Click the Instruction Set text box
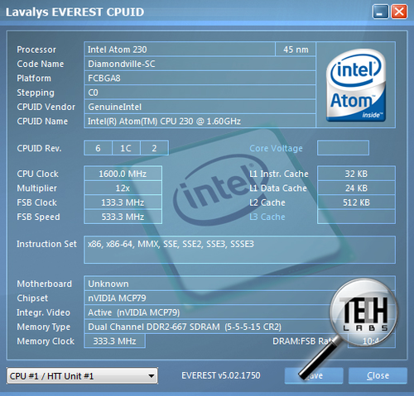This screenshot has height=396, width=414. [x=239, y=250]
